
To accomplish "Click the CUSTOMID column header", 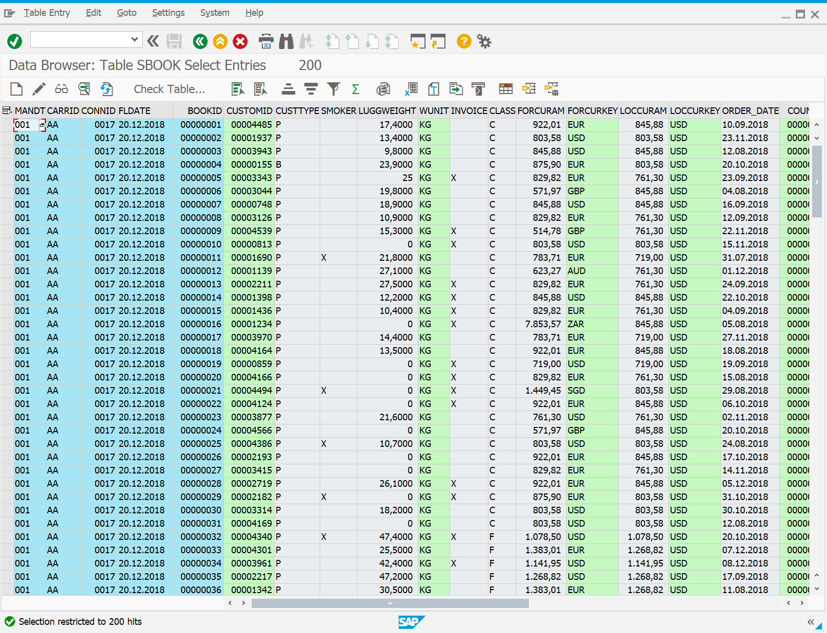I will [x=249, y=111].
